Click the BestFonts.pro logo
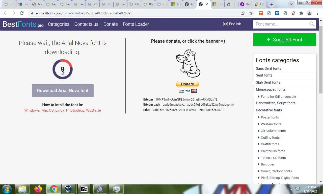Image resolution: width=323 pixels, height=194 pixels. [23, 24]
